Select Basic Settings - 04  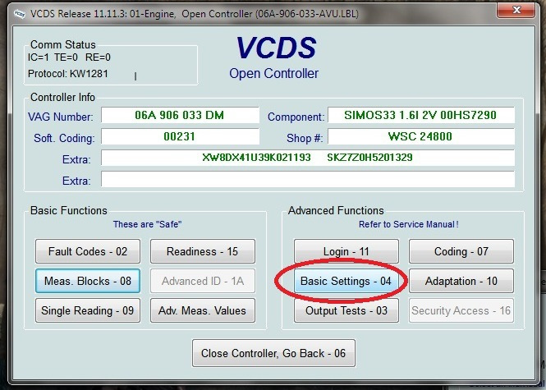click(346, 281)
